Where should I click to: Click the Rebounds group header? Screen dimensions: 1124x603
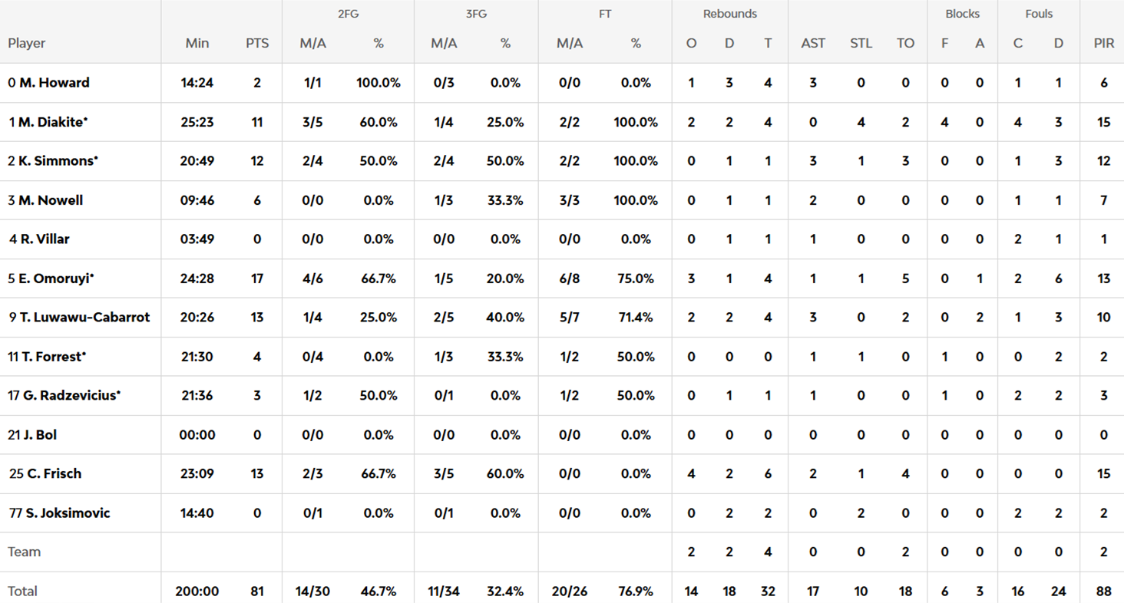coord(729,14)
